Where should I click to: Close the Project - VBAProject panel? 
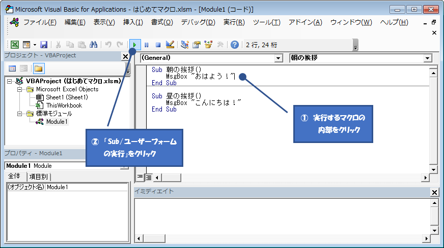125,56
